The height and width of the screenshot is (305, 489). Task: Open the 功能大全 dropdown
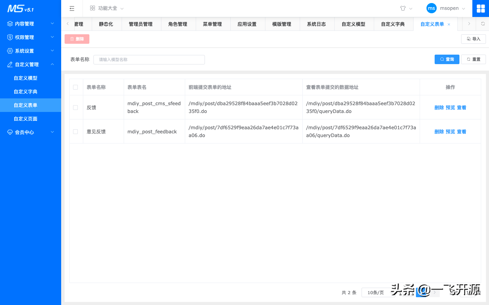click(x=106, y=8)
